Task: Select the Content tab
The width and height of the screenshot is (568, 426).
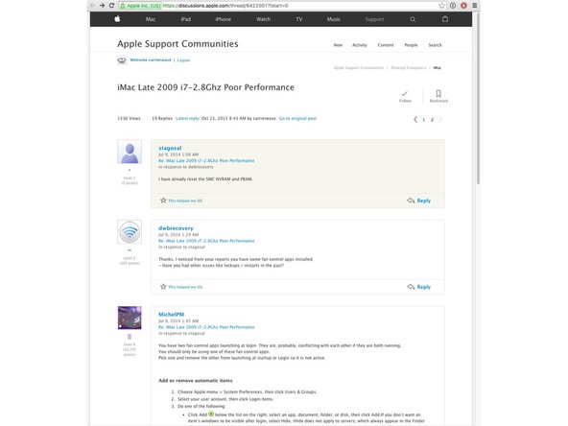Action: tap(386, 45)
